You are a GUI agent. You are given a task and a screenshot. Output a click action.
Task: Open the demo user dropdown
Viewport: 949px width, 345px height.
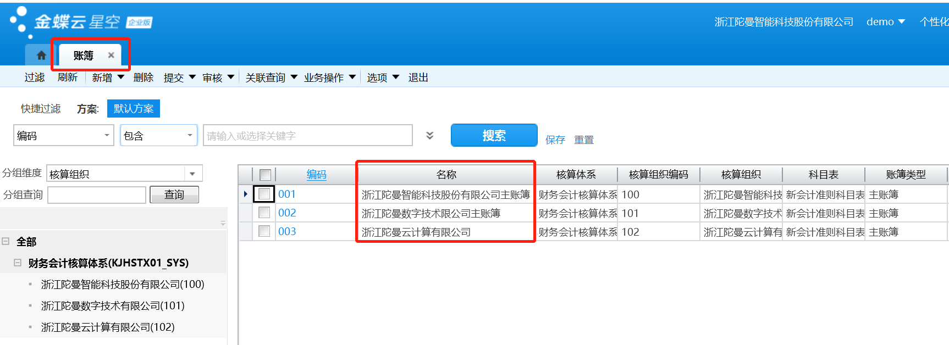(886, 22)
